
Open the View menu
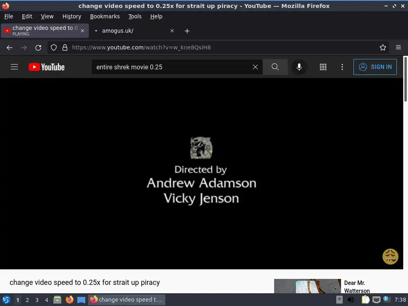click(47, 16)
